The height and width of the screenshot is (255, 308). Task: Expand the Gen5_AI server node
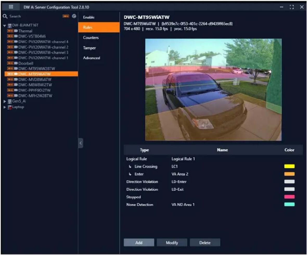(5, 101)
